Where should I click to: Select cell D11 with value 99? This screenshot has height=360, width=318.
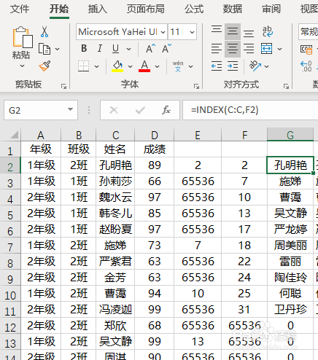[x=155, y=309]
